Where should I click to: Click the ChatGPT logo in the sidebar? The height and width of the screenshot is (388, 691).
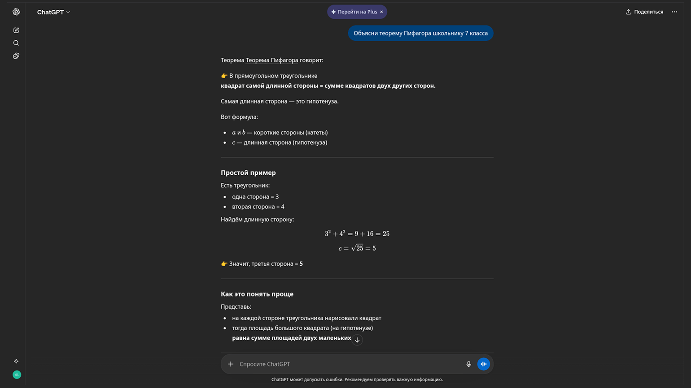(x=16, y=12)
